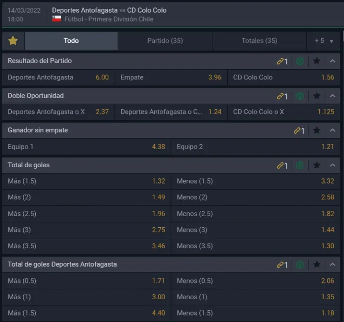This screenshot has width=344, height=322.
Task: Pick Empate odds 3.96
Action: (x=171, y=78)
